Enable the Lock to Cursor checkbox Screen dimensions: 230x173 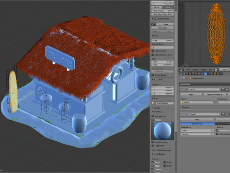[153, 51]
